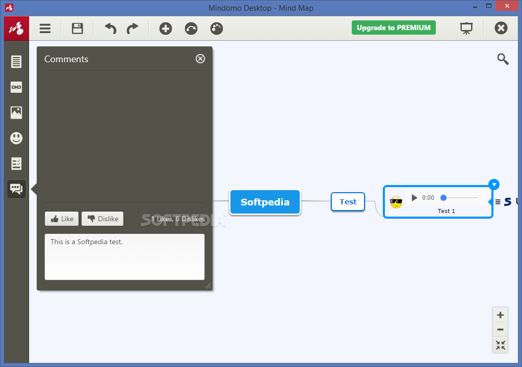Fit map to screen with arrows icon
The image size is (522, 367).
pos(501,345)
